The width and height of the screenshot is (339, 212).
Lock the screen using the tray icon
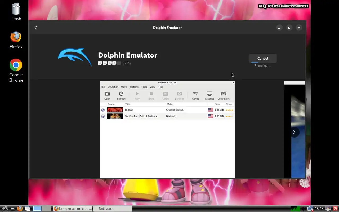(x=328, y=209)
